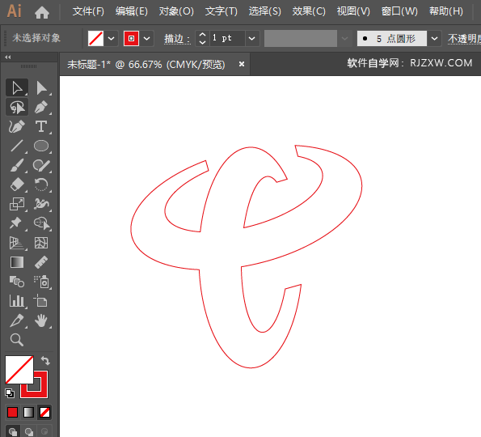Viewport: 481px width, 437px height.
Task: Apply None mode button
Action: coord(44,413)
